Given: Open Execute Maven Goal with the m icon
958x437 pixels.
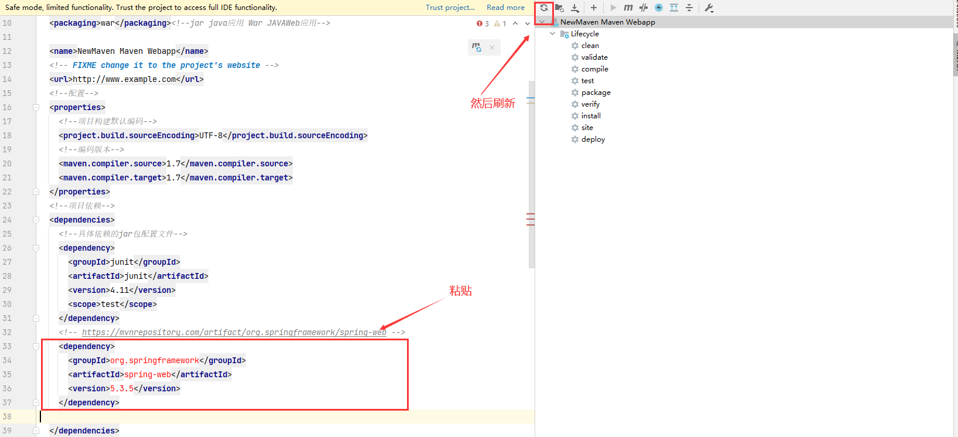Looking at the screenshot, I should tap(628, 8).
